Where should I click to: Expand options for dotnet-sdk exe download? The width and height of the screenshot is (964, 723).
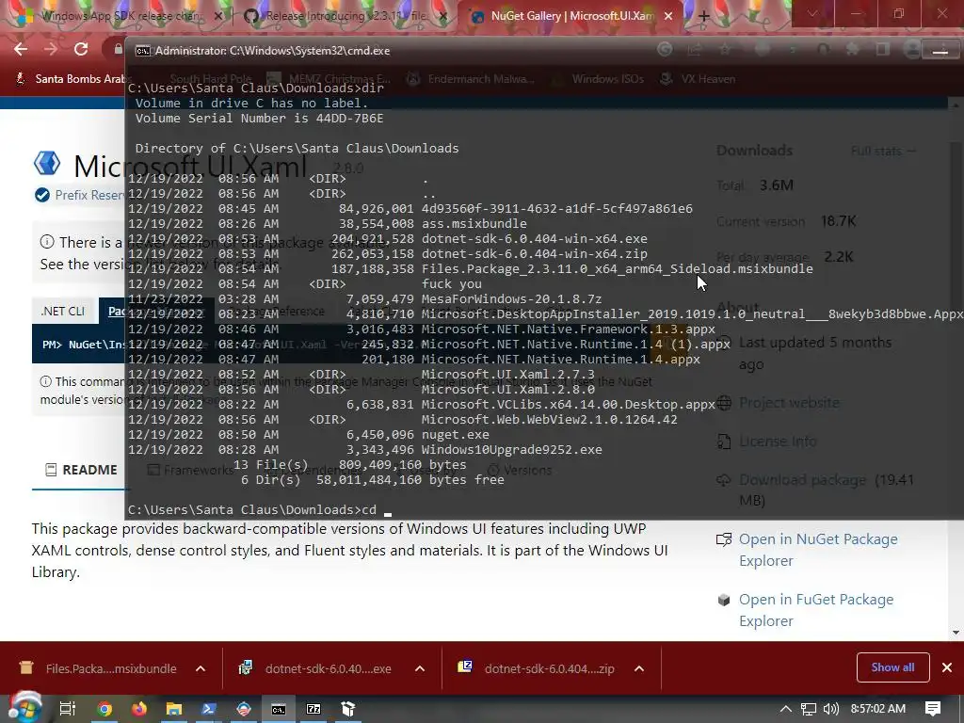click(420, 668)
